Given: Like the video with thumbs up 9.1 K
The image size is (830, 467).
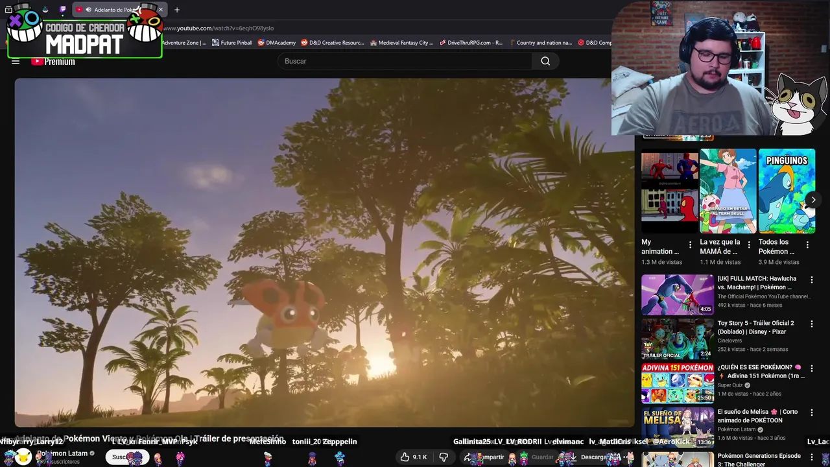Looking at the screenshot, I should pos(413,457).
